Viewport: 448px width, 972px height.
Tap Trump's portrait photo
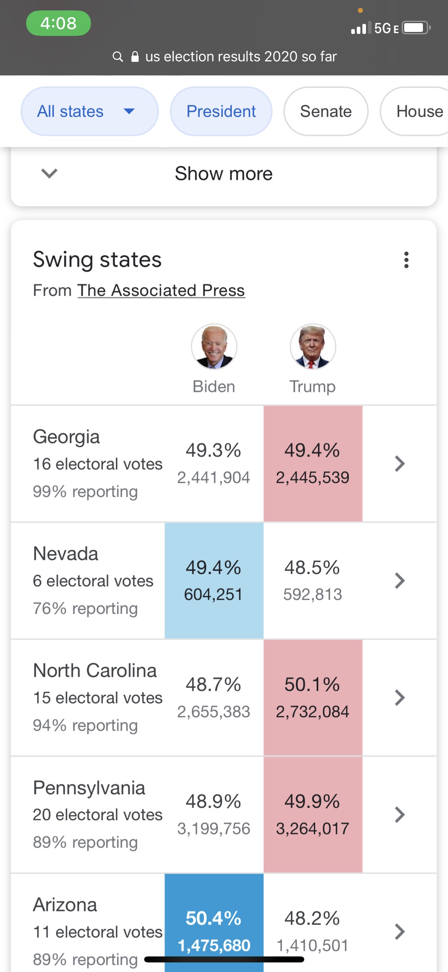click(x=313, y=346)
